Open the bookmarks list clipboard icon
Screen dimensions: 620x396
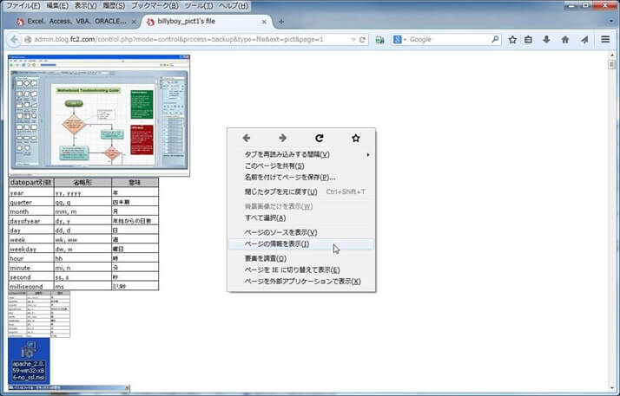[528, 40]
